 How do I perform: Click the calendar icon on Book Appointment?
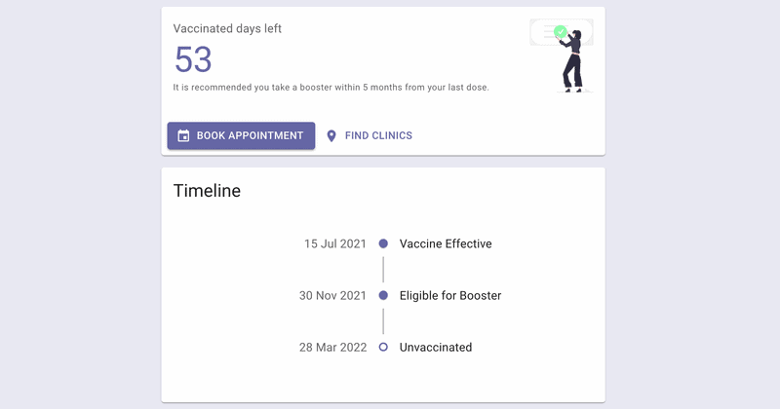coord(183,136)
